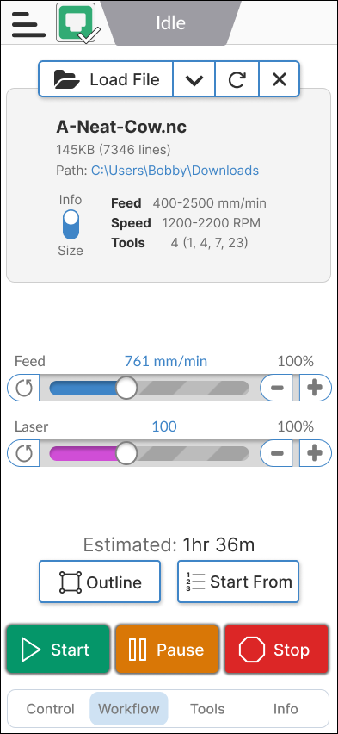Click the Laser override slider handle
The image size is (338, 734).
tap(126, 453)
